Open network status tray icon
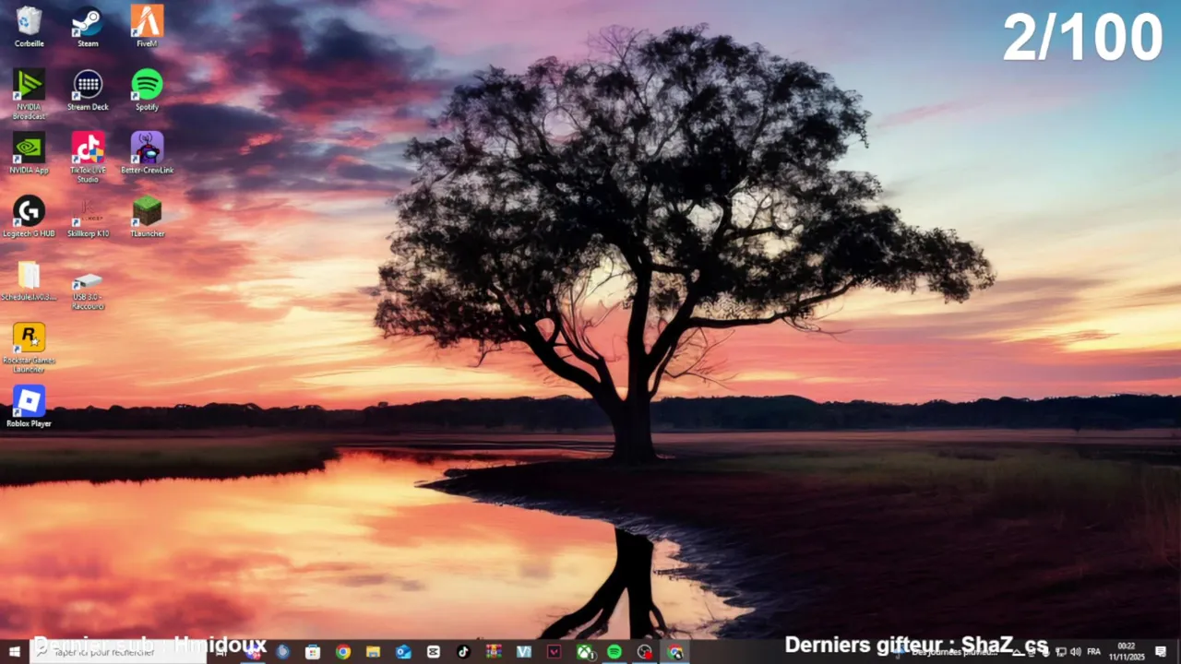This screenshot has height=664, width=1181. tap(1060, 652)
